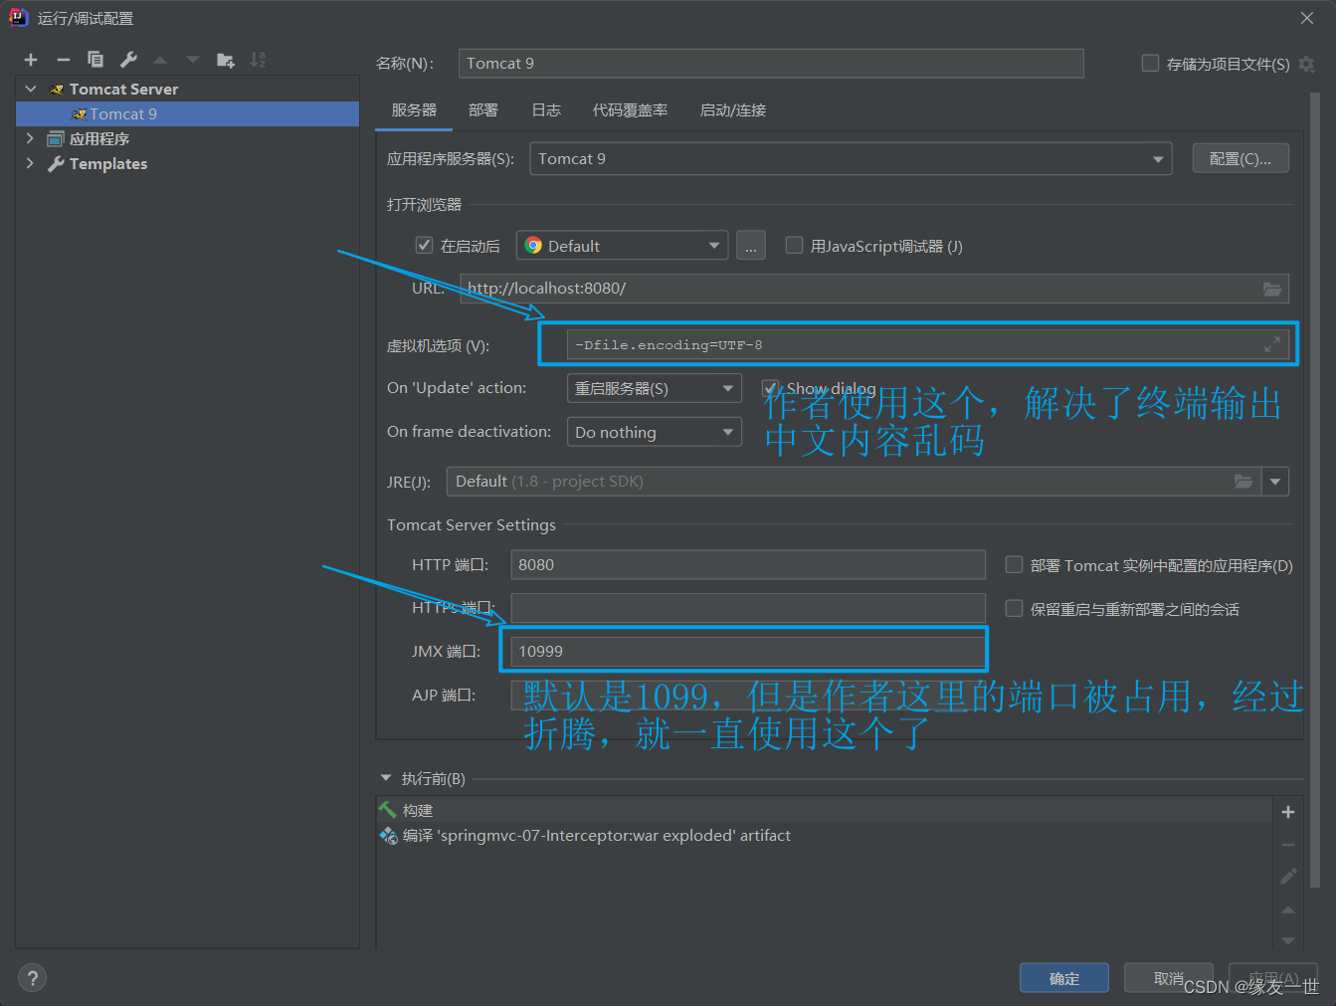The width and height of the screenshot is (1336, 1006).
Task: Select the Templates tree item
Action: click(x=108, y=163)
